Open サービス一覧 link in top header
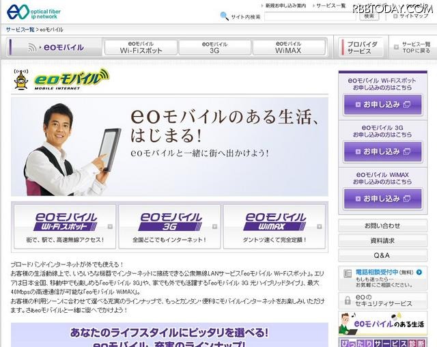Image resolution: width=437 pixels, height=347 pixels. pos(330,5)
